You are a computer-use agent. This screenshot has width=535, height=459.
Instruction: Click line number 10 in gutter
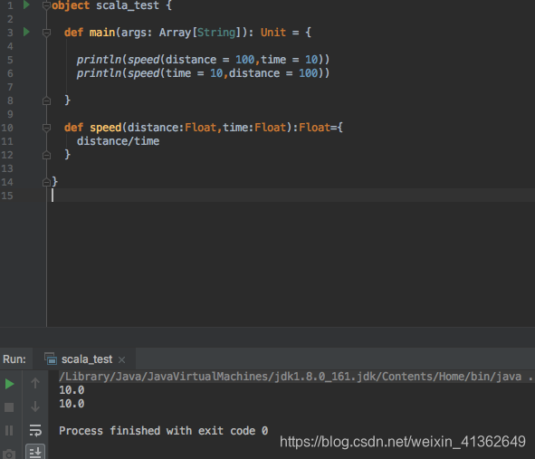pyautogui.click(x=7, y=128)
